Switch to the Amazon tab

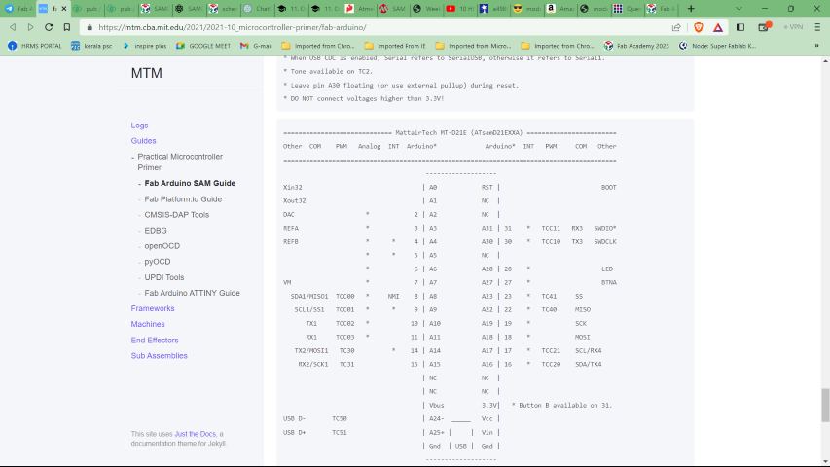(x=560, y=9)
